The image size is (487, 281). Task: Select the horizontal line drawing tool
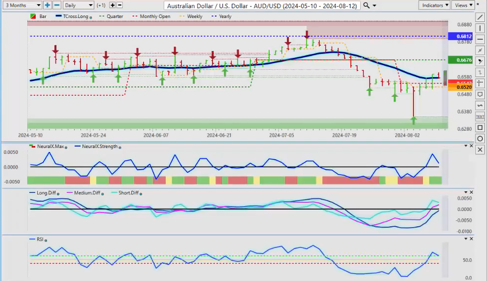(480, 39)
